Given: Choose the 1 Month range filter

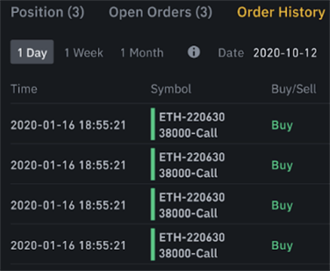Looking at the screenshot, I should [x=142, y=53].
